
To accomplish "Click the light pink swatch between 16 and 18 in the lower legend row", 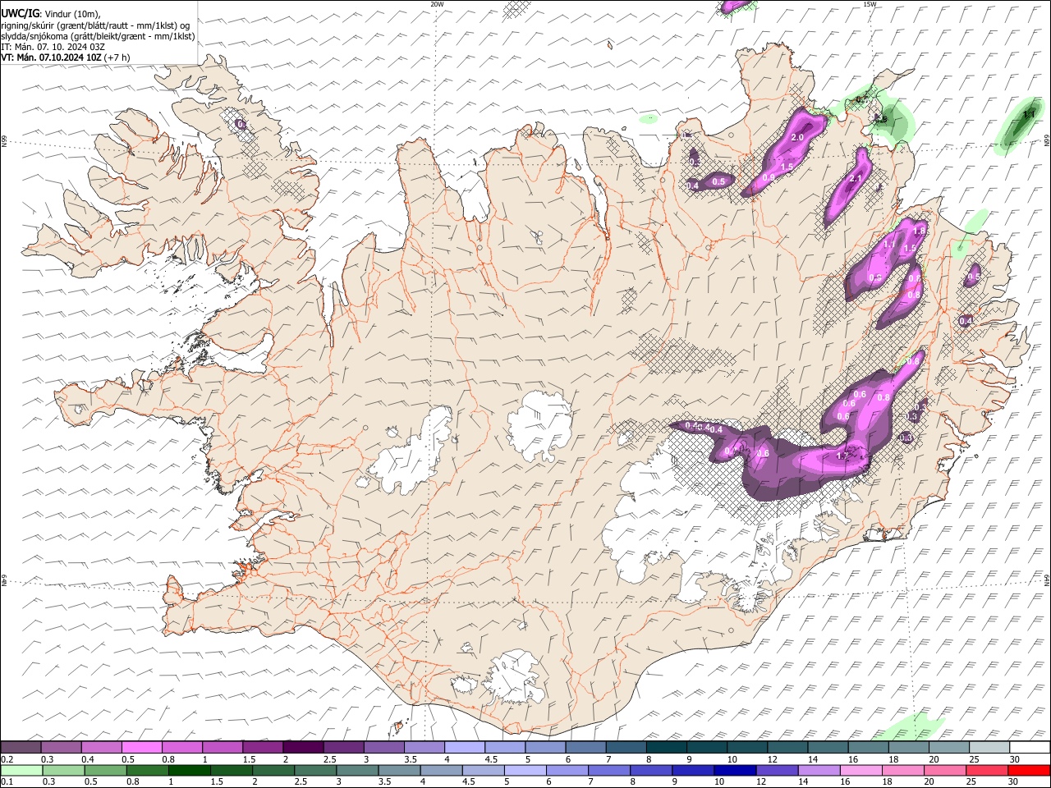I will coord(861,771).
